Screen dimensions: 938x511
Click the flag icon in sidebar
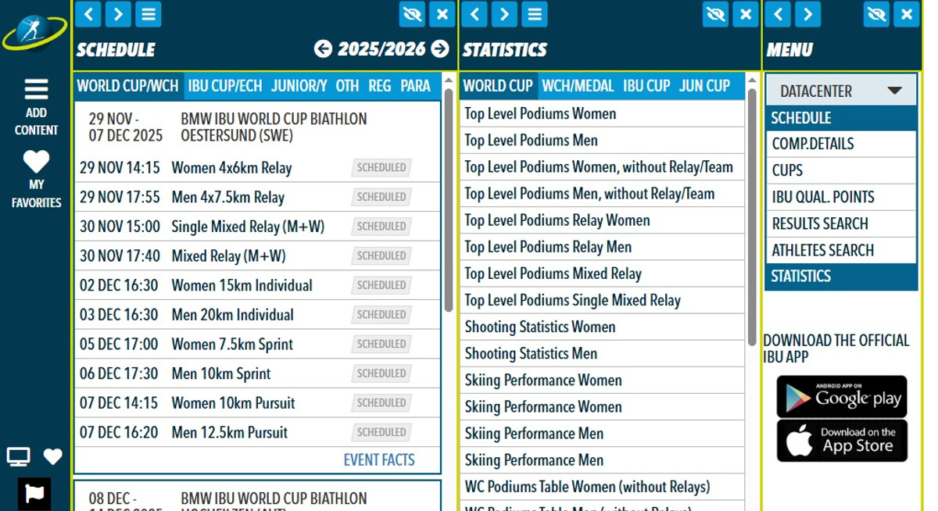click(34, 493)
